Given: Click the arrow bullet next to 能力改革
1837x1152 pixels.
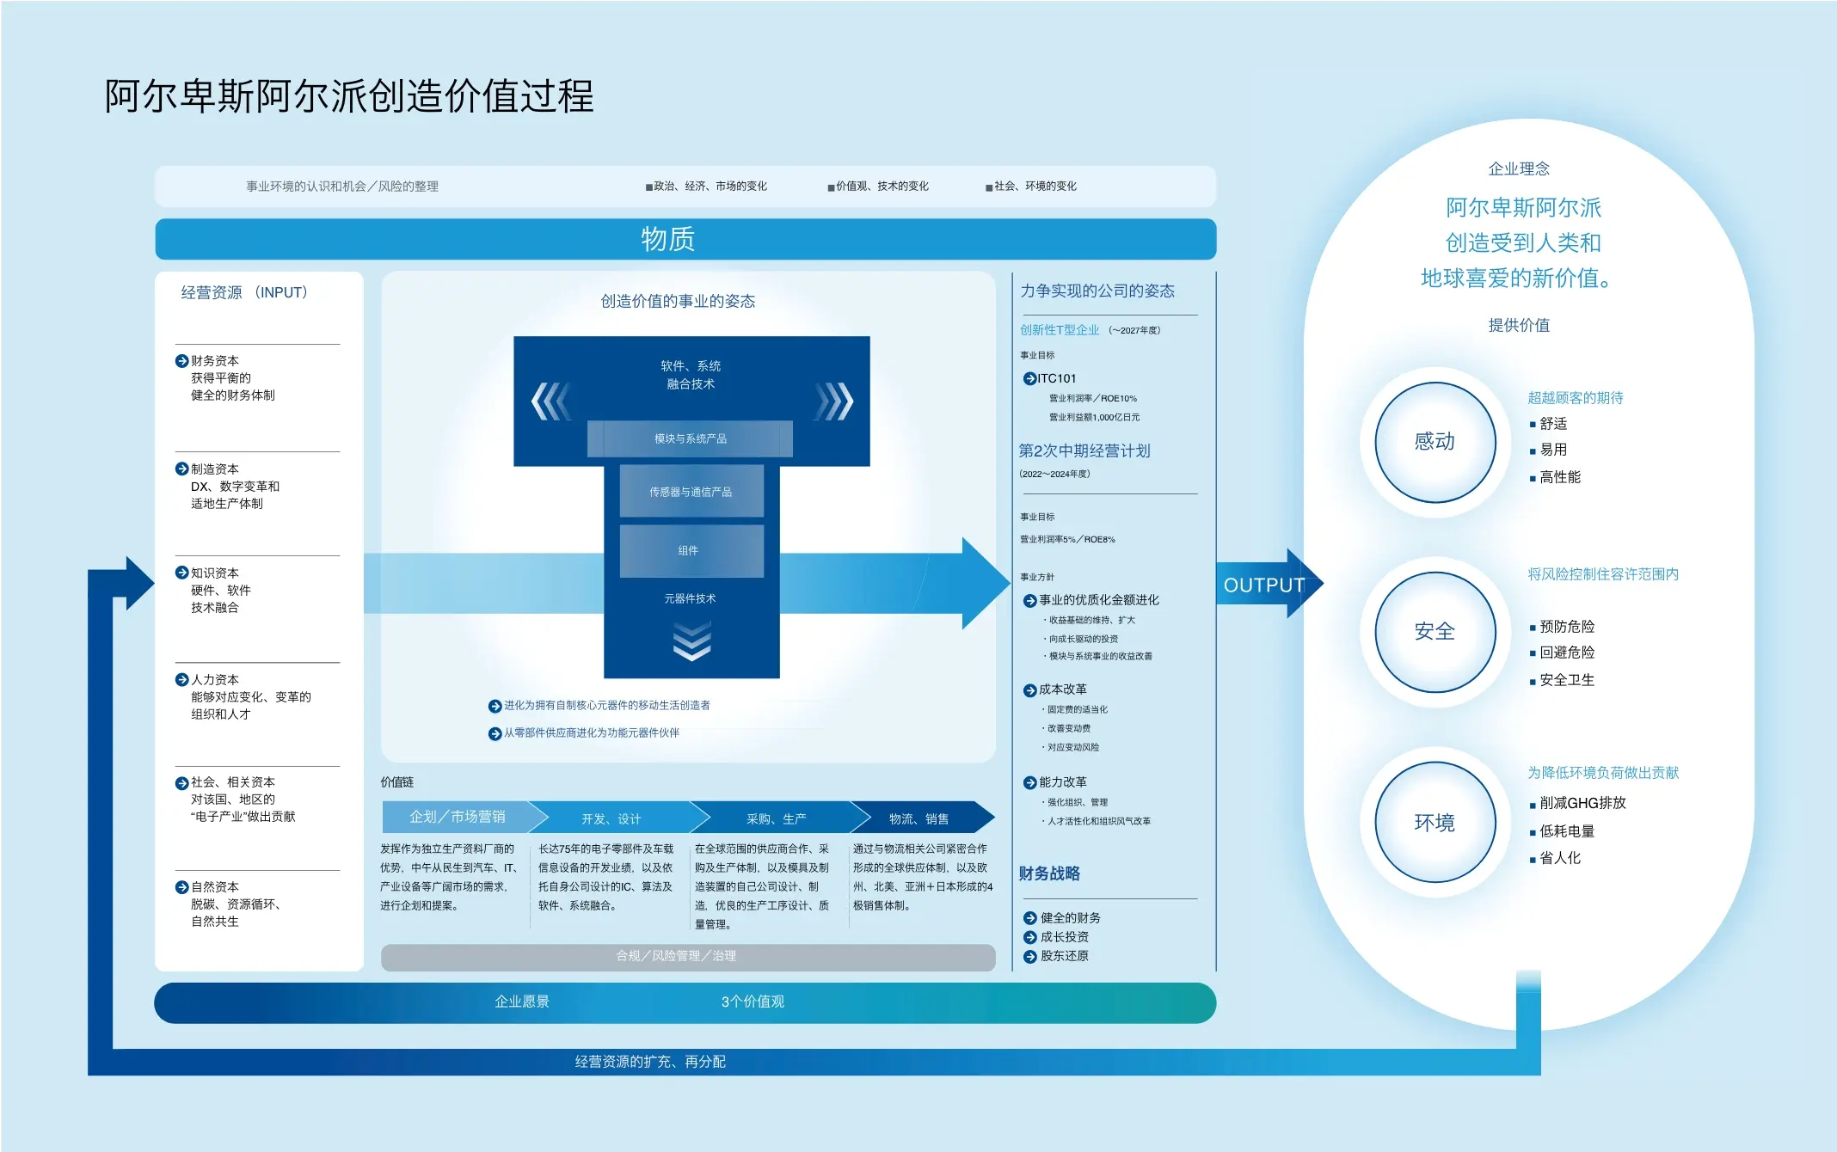Looking at the screenshot, I should (1029, 782).
